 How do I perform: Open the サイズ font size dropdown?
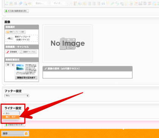coord(59,3)
